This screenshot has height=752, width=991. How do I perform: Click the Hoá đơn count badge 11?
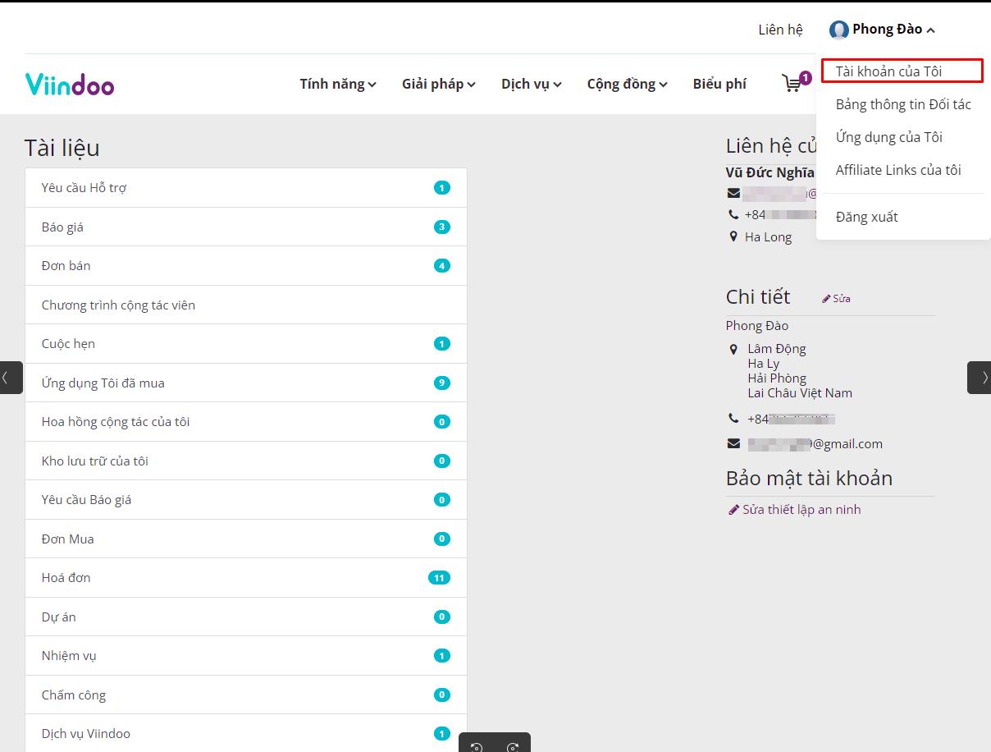(439, 578)
